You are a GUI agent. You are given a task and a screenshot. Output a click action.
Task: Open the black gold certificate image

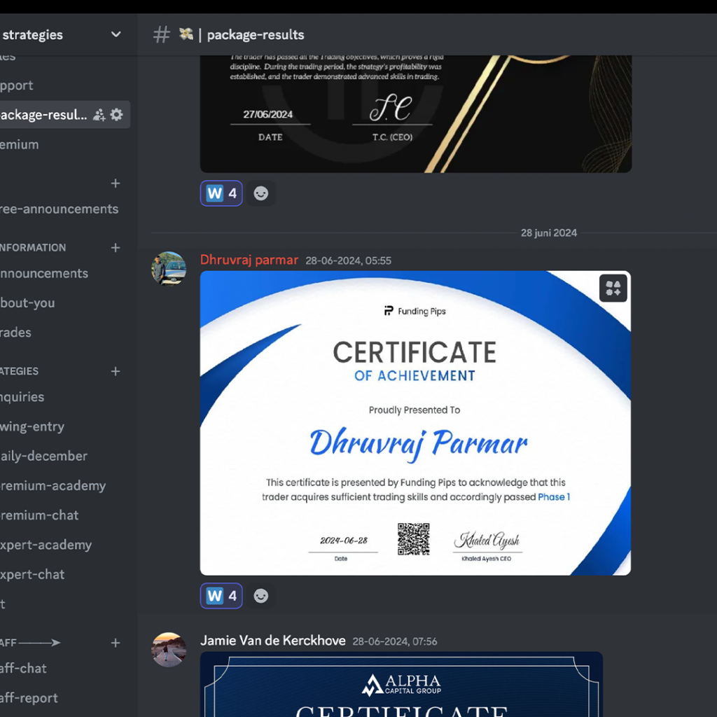[416, 114]
